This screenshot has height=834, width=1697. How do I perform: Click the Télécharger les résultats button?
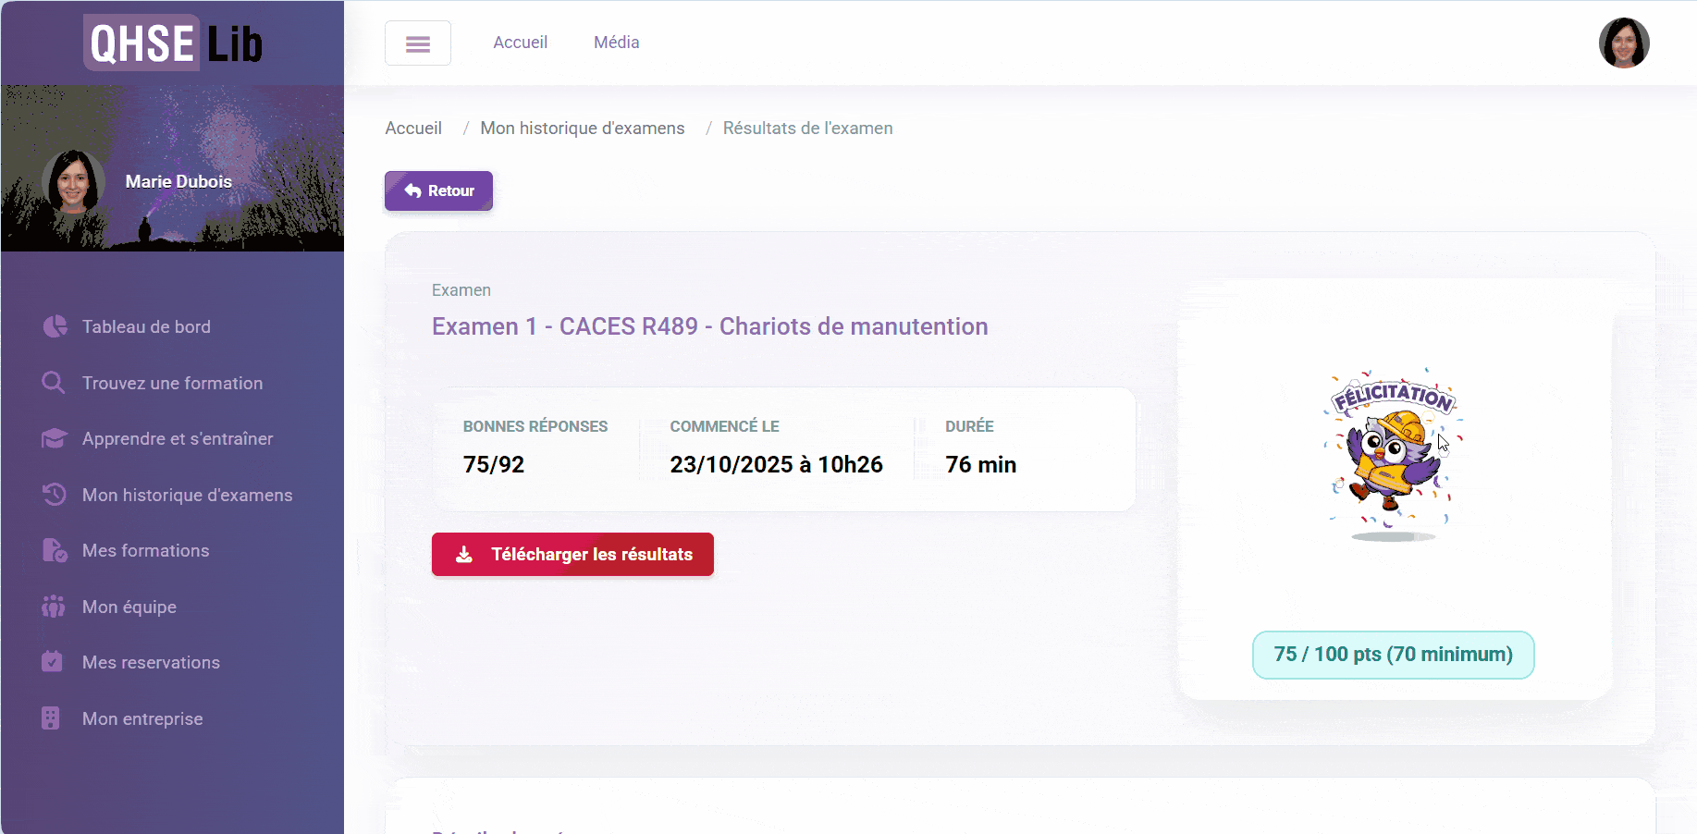[x=572, y=554]
